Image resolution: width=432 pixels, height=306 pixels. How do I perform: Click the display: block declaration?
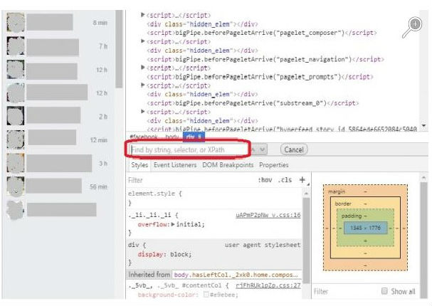tap(164, 254)
